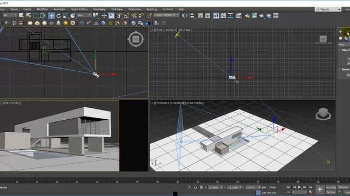Open the Front viewport plus menu
The width and height of the screenshot is (350, 196).
coord(153,30)
